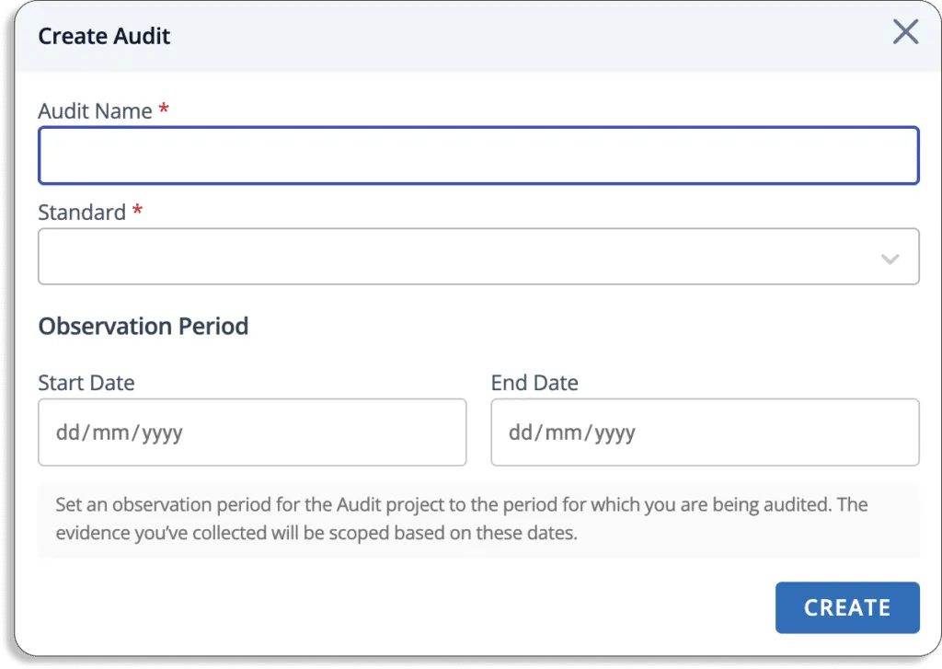Screen dimensions: 942x669
Task: Select day segment in End Date field
Action: (x=520, y=433)
